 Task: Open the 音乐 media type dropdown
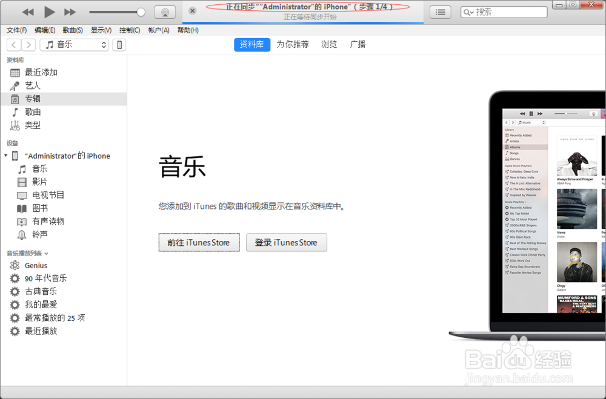(74, 45)
